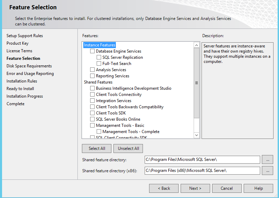Check the Integration Services checkbox
The image size is (279, 198).
pyautogui.click(x=92, y=101)
